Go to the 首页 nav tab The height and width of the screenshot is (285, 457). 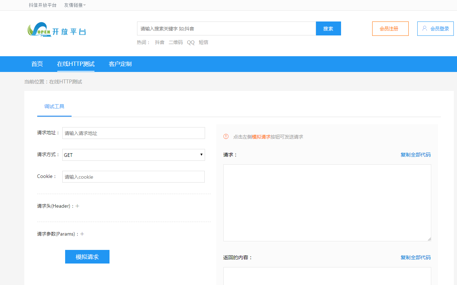(37, 64)
